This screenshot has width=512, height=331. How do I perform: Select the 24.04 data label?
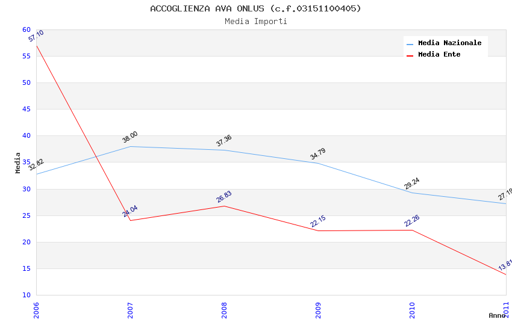point(130,211)
